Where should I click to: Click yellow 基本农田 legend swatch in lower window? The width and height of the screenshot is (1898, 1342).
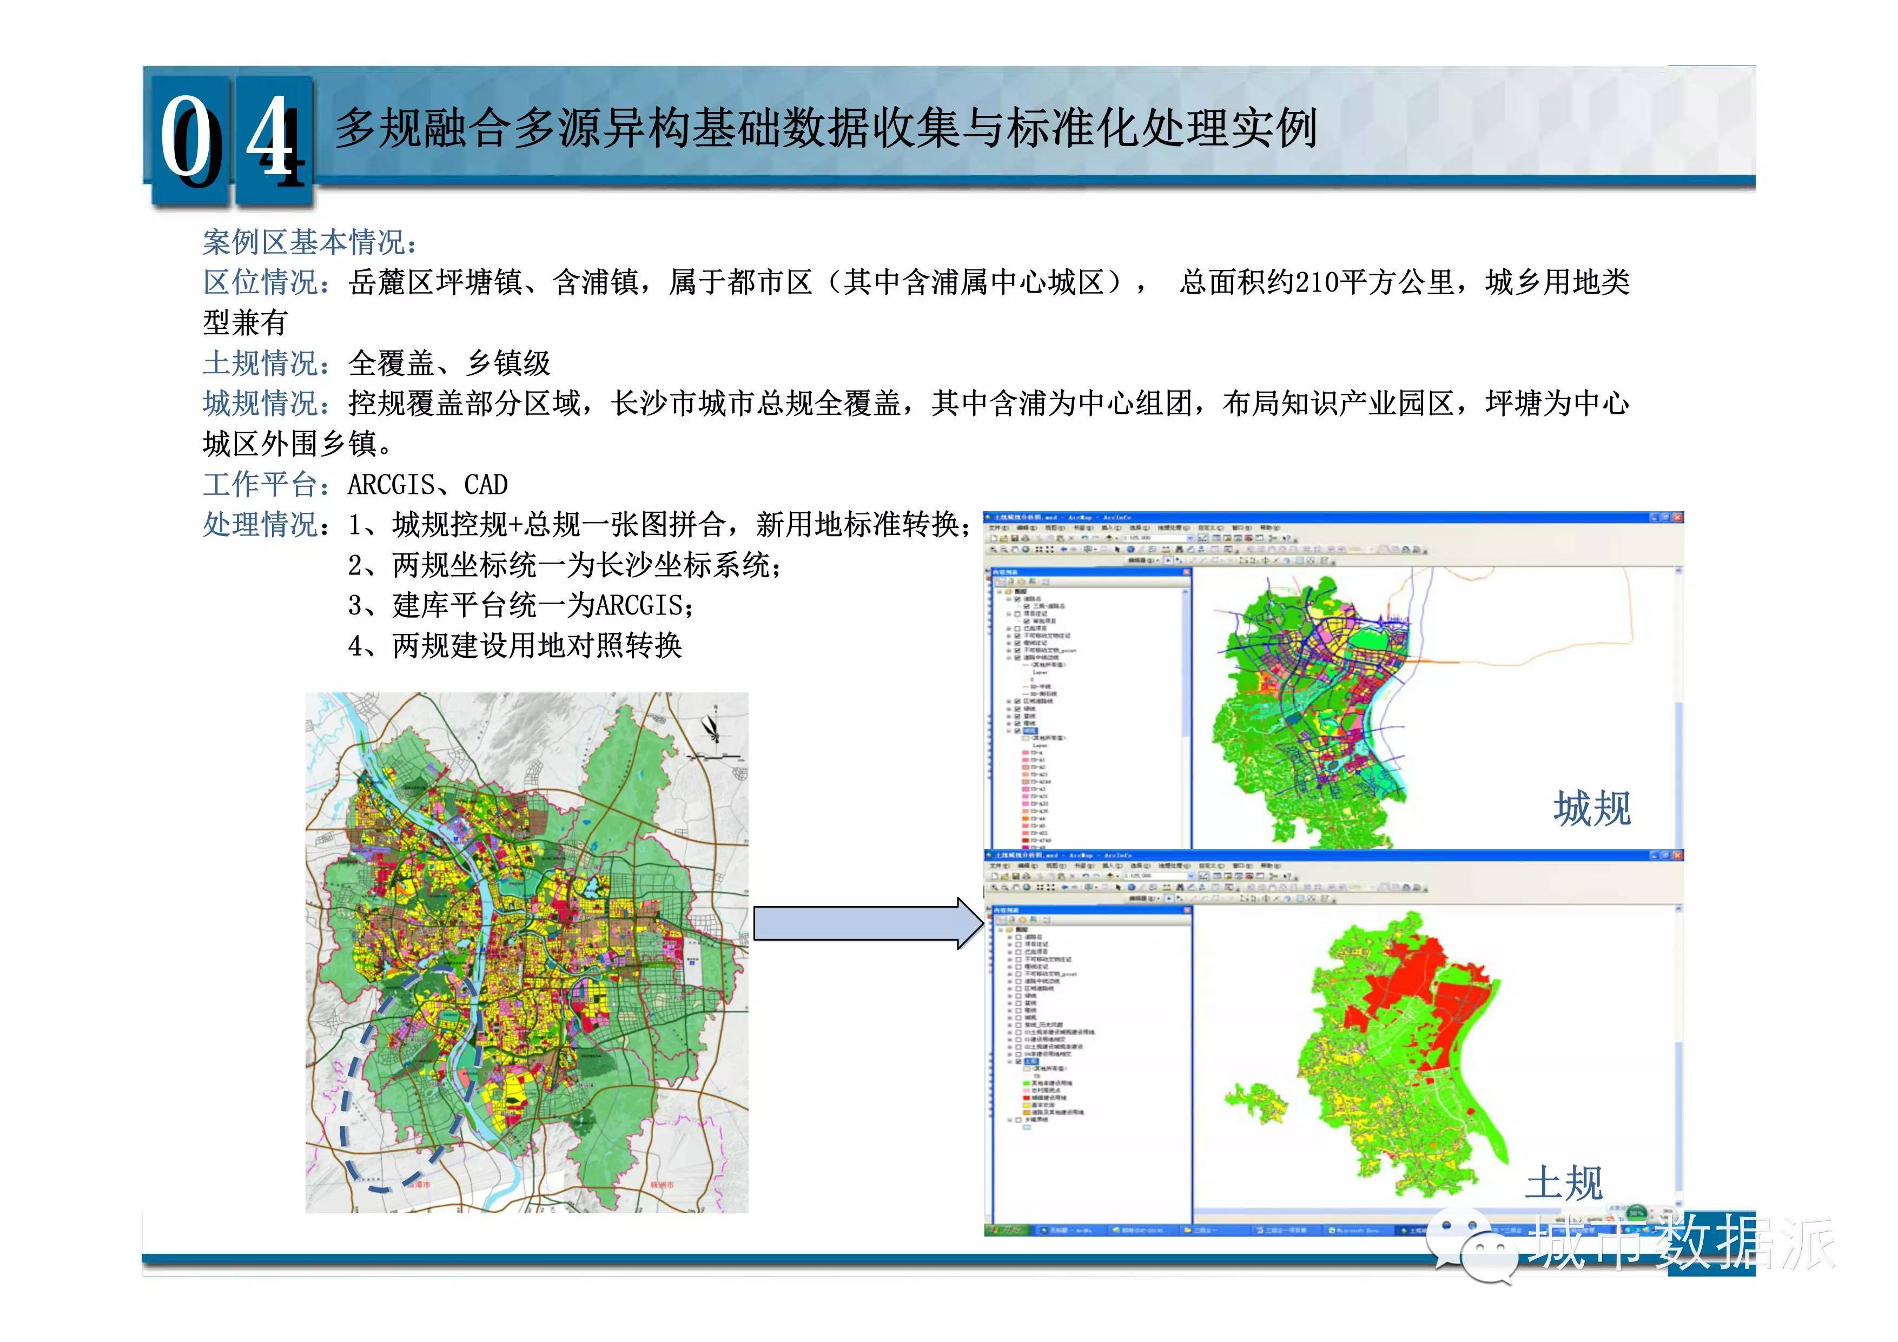tap(1027, 1106)
